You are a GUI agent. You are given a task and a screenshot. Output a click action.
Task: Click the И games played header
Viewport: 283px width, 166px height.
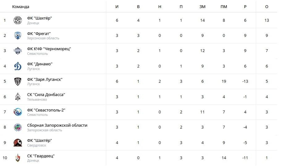coord(117,7)
